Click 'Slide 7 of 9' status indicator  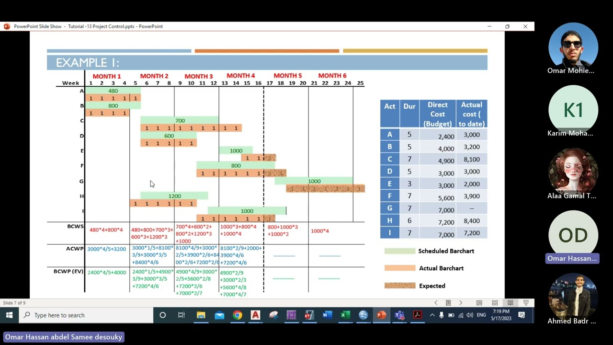(x=14, y=303)
